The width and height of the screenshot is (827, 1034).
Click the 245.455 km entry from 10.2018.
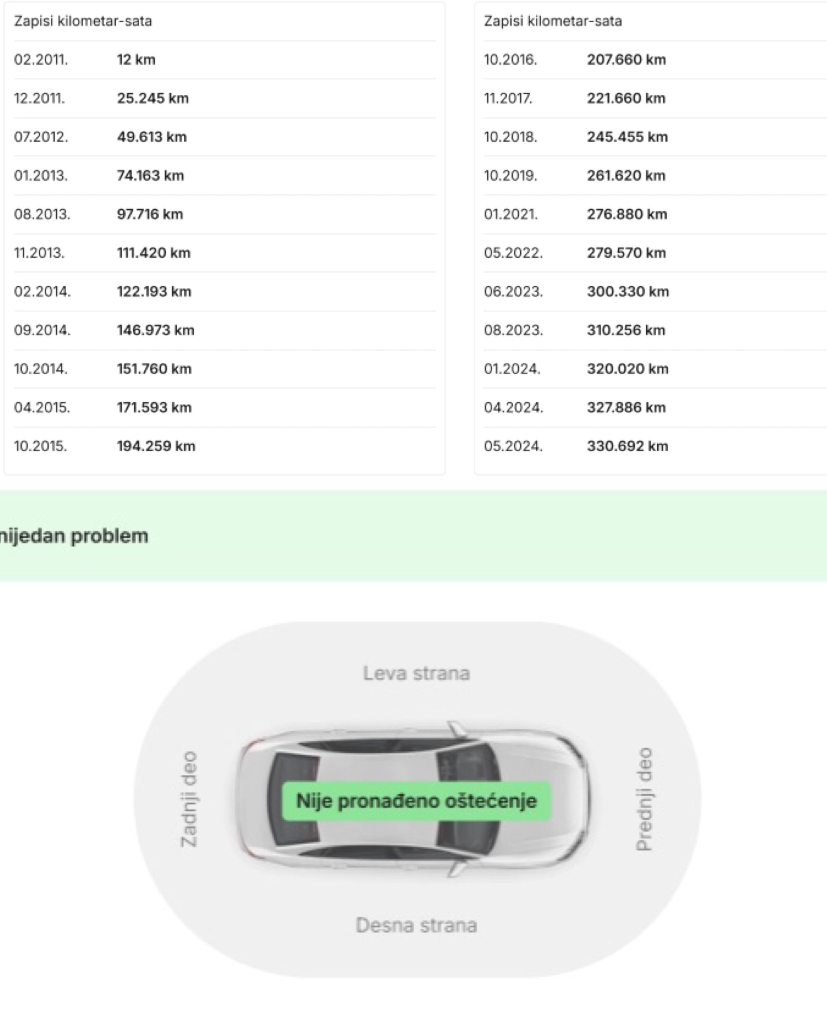pos(627,137)
